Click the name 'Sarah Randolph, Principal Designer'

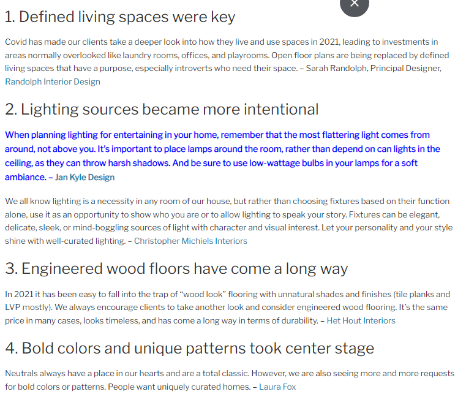(x=374, y=69)
